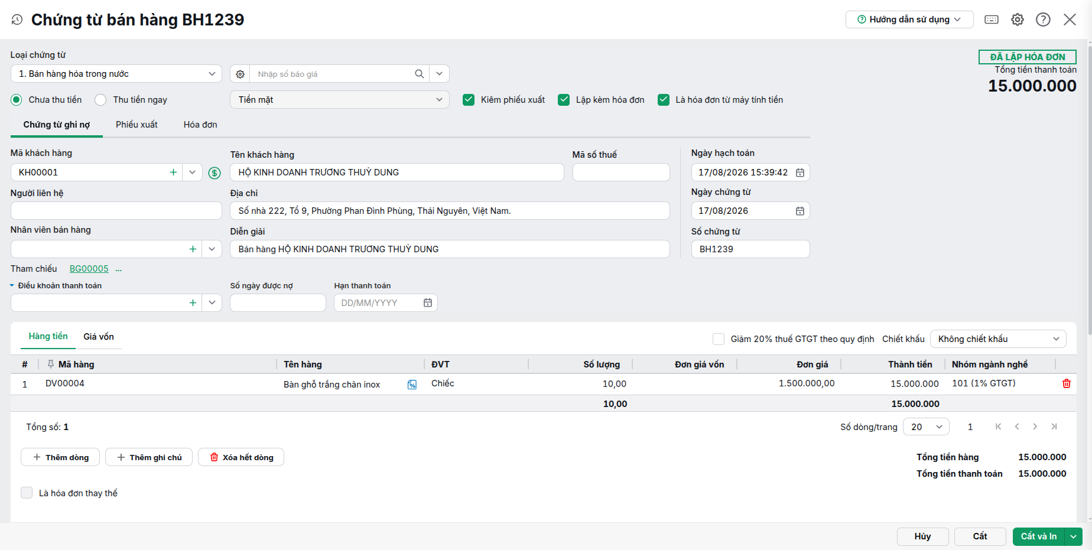Switch to Phiếu xuất tab

(136, 125)
